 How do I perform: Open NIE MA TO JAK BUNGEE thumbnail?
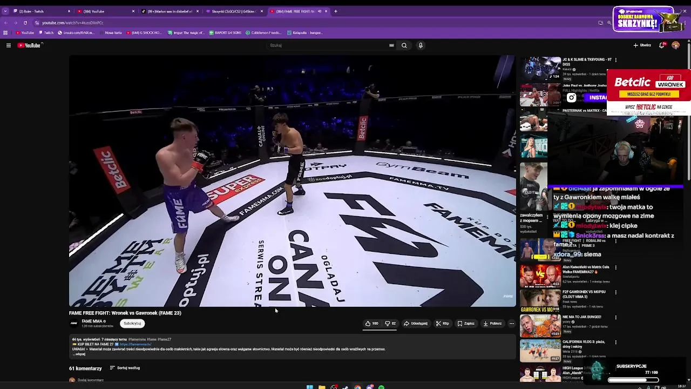pos(540,326)
